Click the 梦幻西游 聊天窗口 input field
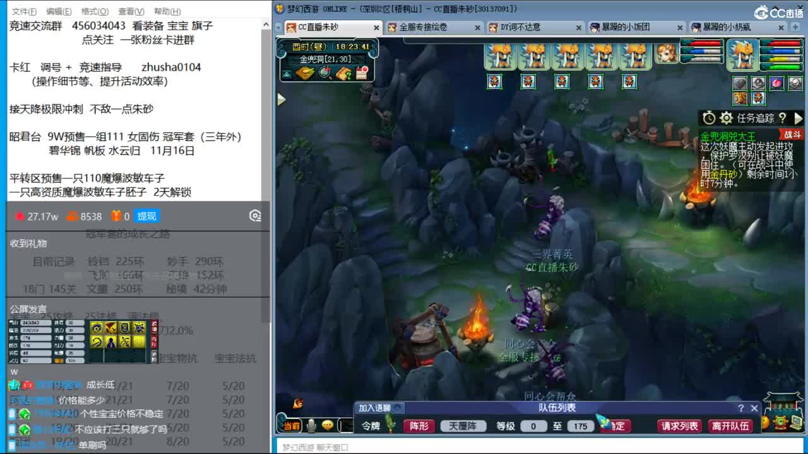Image resolution: width=808 pixels, height=454 pixels. tap(540, 447)
